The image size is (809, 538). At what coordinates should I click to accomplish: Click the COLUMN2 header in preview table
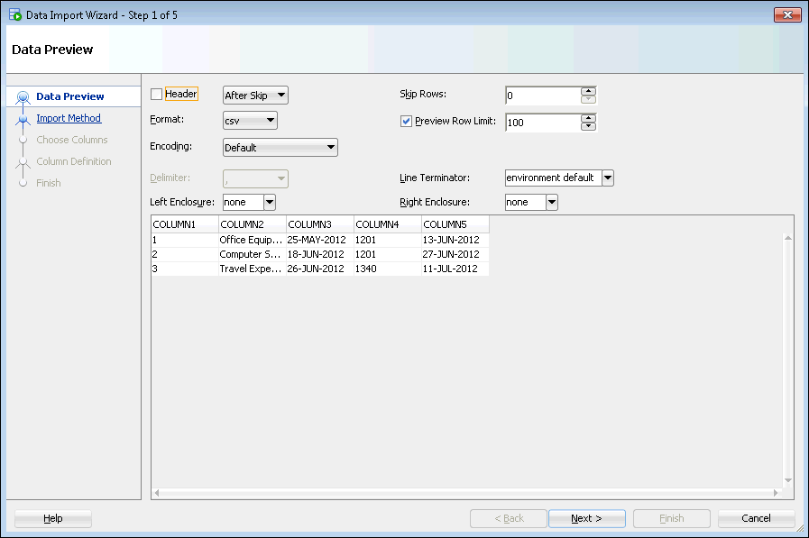(252, 223)
